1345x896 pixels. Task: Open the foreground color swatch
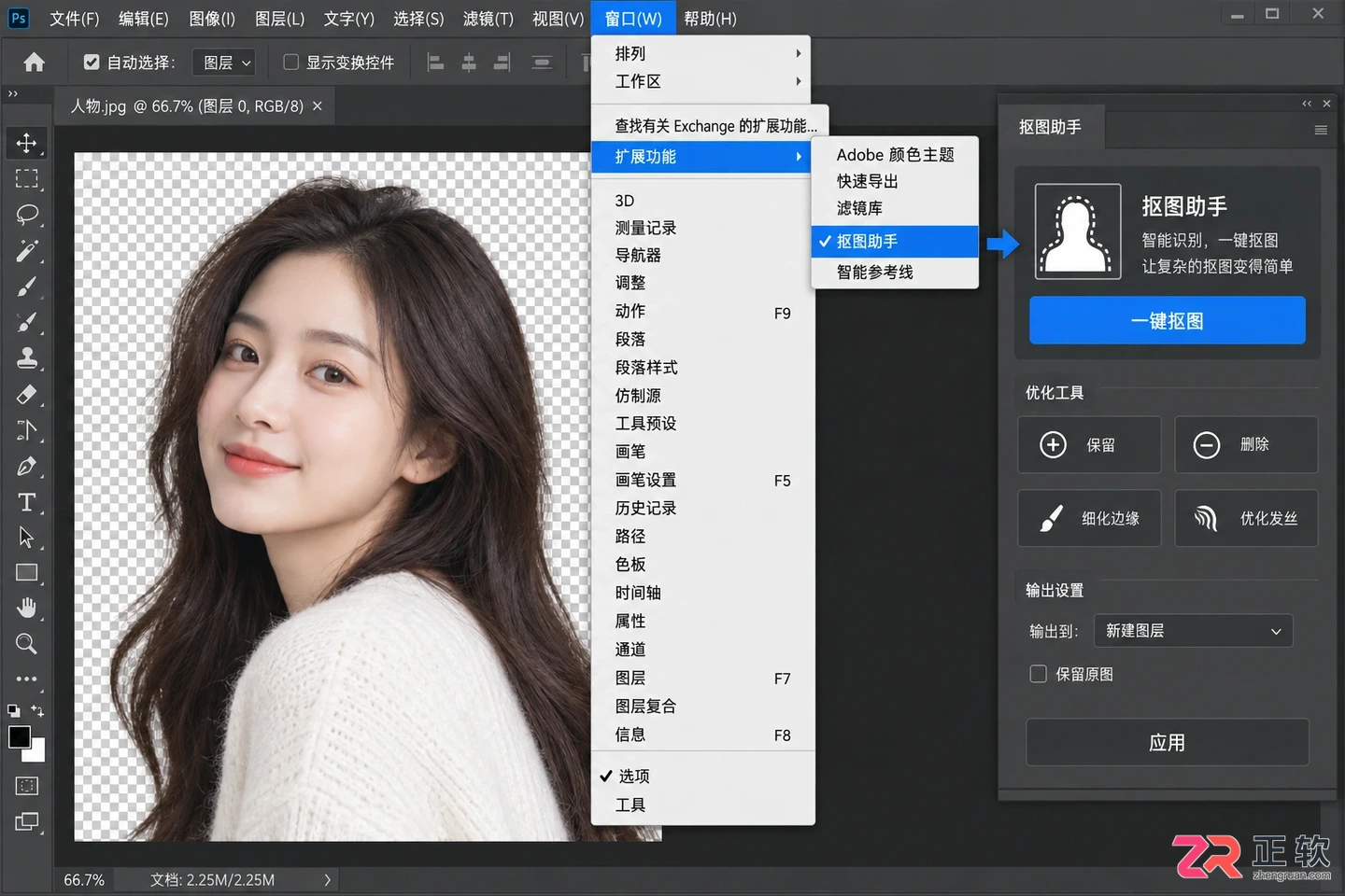click(x=19, y=737)
